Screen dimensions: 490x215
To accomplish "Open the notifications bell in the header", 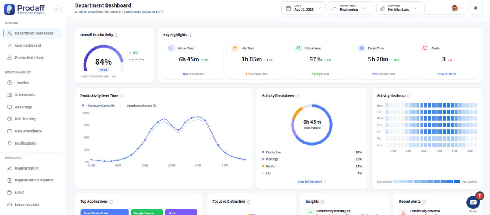I will point(476,8).
